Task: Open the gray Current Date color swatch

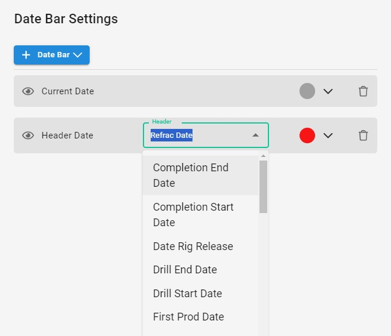Action: (307, 91)
